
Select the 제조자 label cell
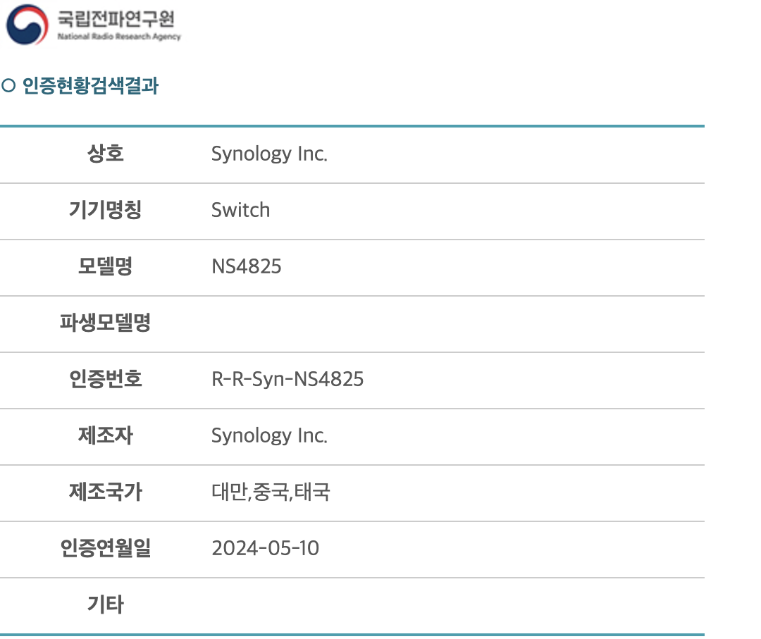(x=105, y=435)
